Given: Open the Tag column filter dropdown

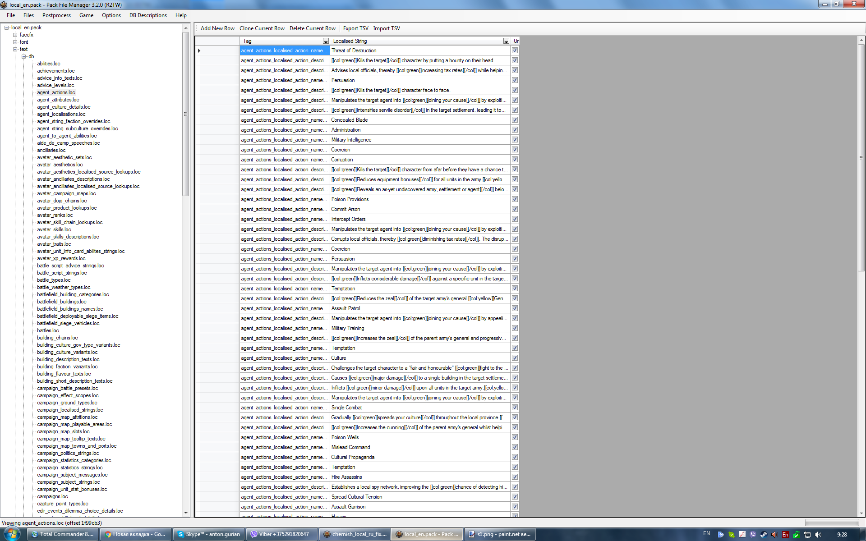Looking at the screenshot, I should 326,41.
